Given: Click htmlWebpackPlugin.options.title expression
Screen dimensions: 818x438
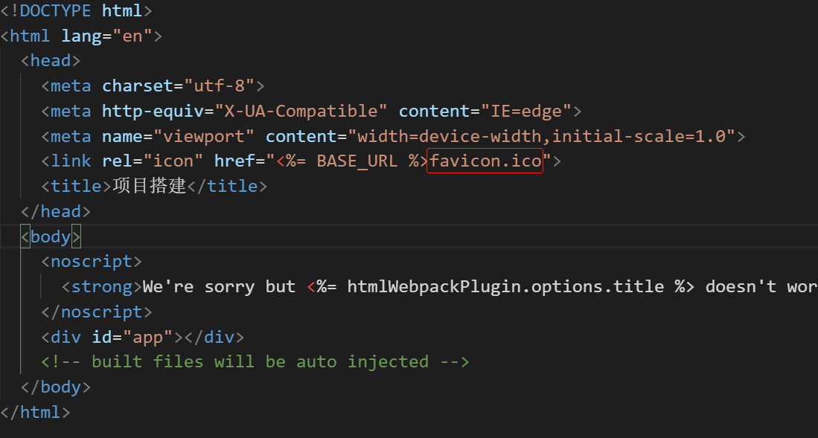Looking at the screenshot, I should tap(505, 287).
